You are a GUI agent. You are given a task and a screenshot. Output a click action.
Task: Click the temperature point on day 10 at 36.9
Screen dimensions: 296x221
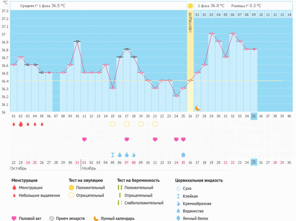77,41
